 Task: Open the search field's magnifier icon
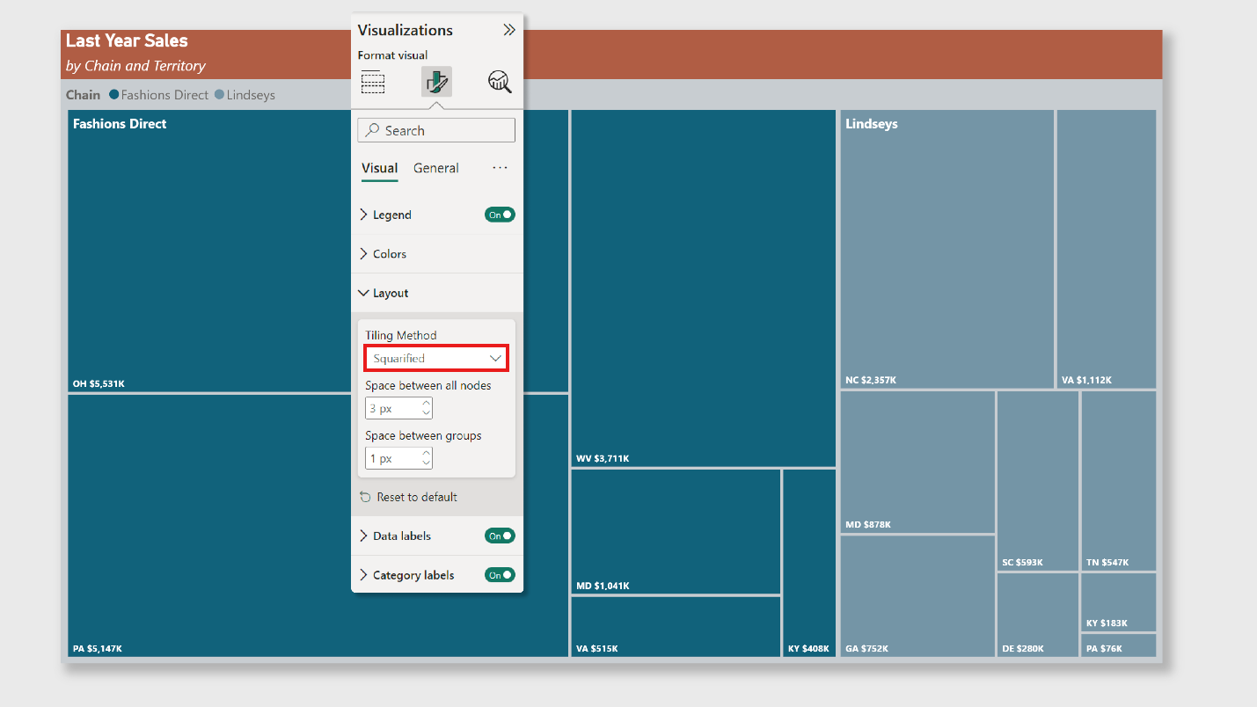point(372,129)
